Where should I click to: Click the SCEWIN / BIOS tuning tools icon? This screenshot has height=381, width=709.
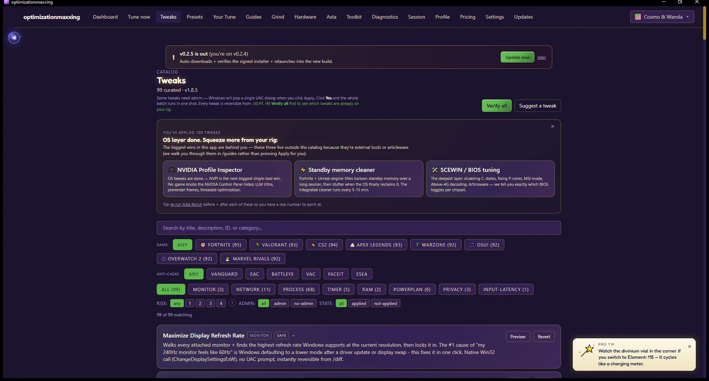(435, 170)
